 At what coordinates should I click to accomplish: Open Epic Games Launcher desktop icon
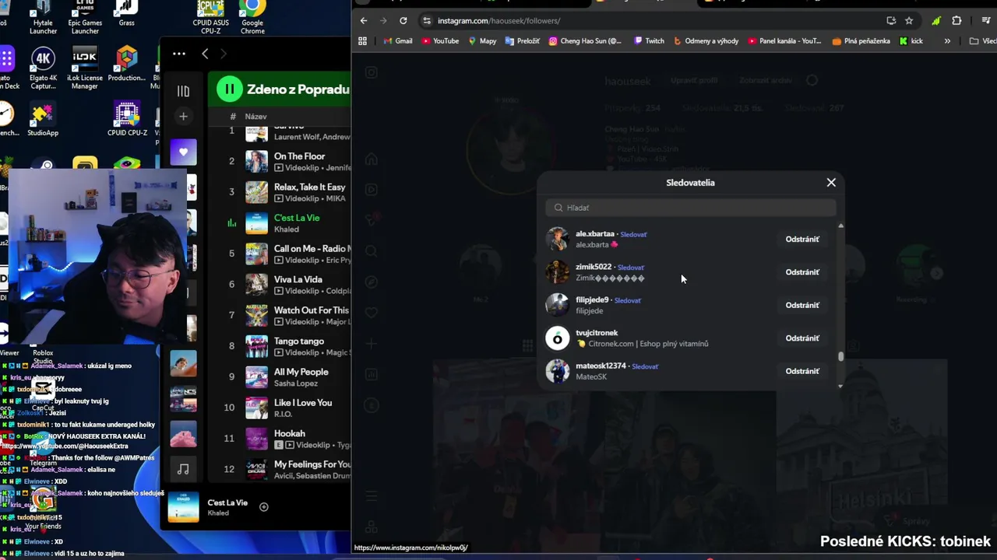click(x=85, y=16)
